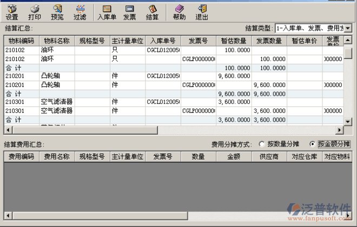Click the 规格型号 header in upper table
Image resolution: width=357 pixels, height=227 pixels.
(x=92, y=41)
